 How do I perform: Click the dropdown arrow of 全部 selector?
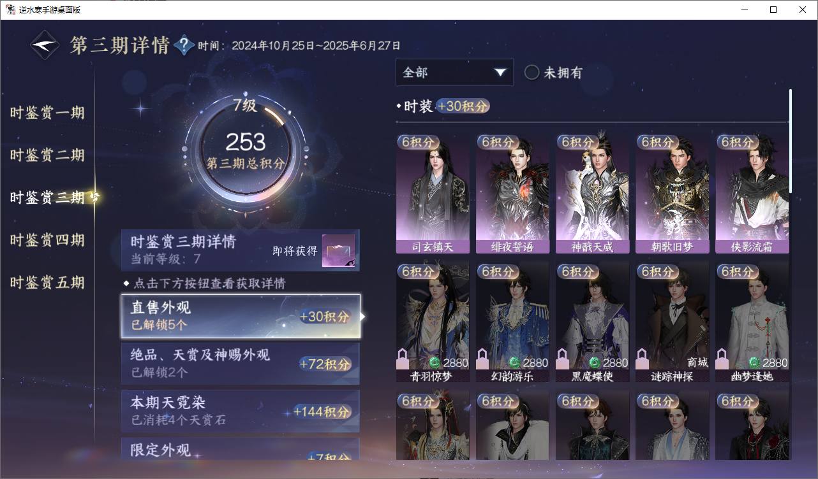coord(500,73)
